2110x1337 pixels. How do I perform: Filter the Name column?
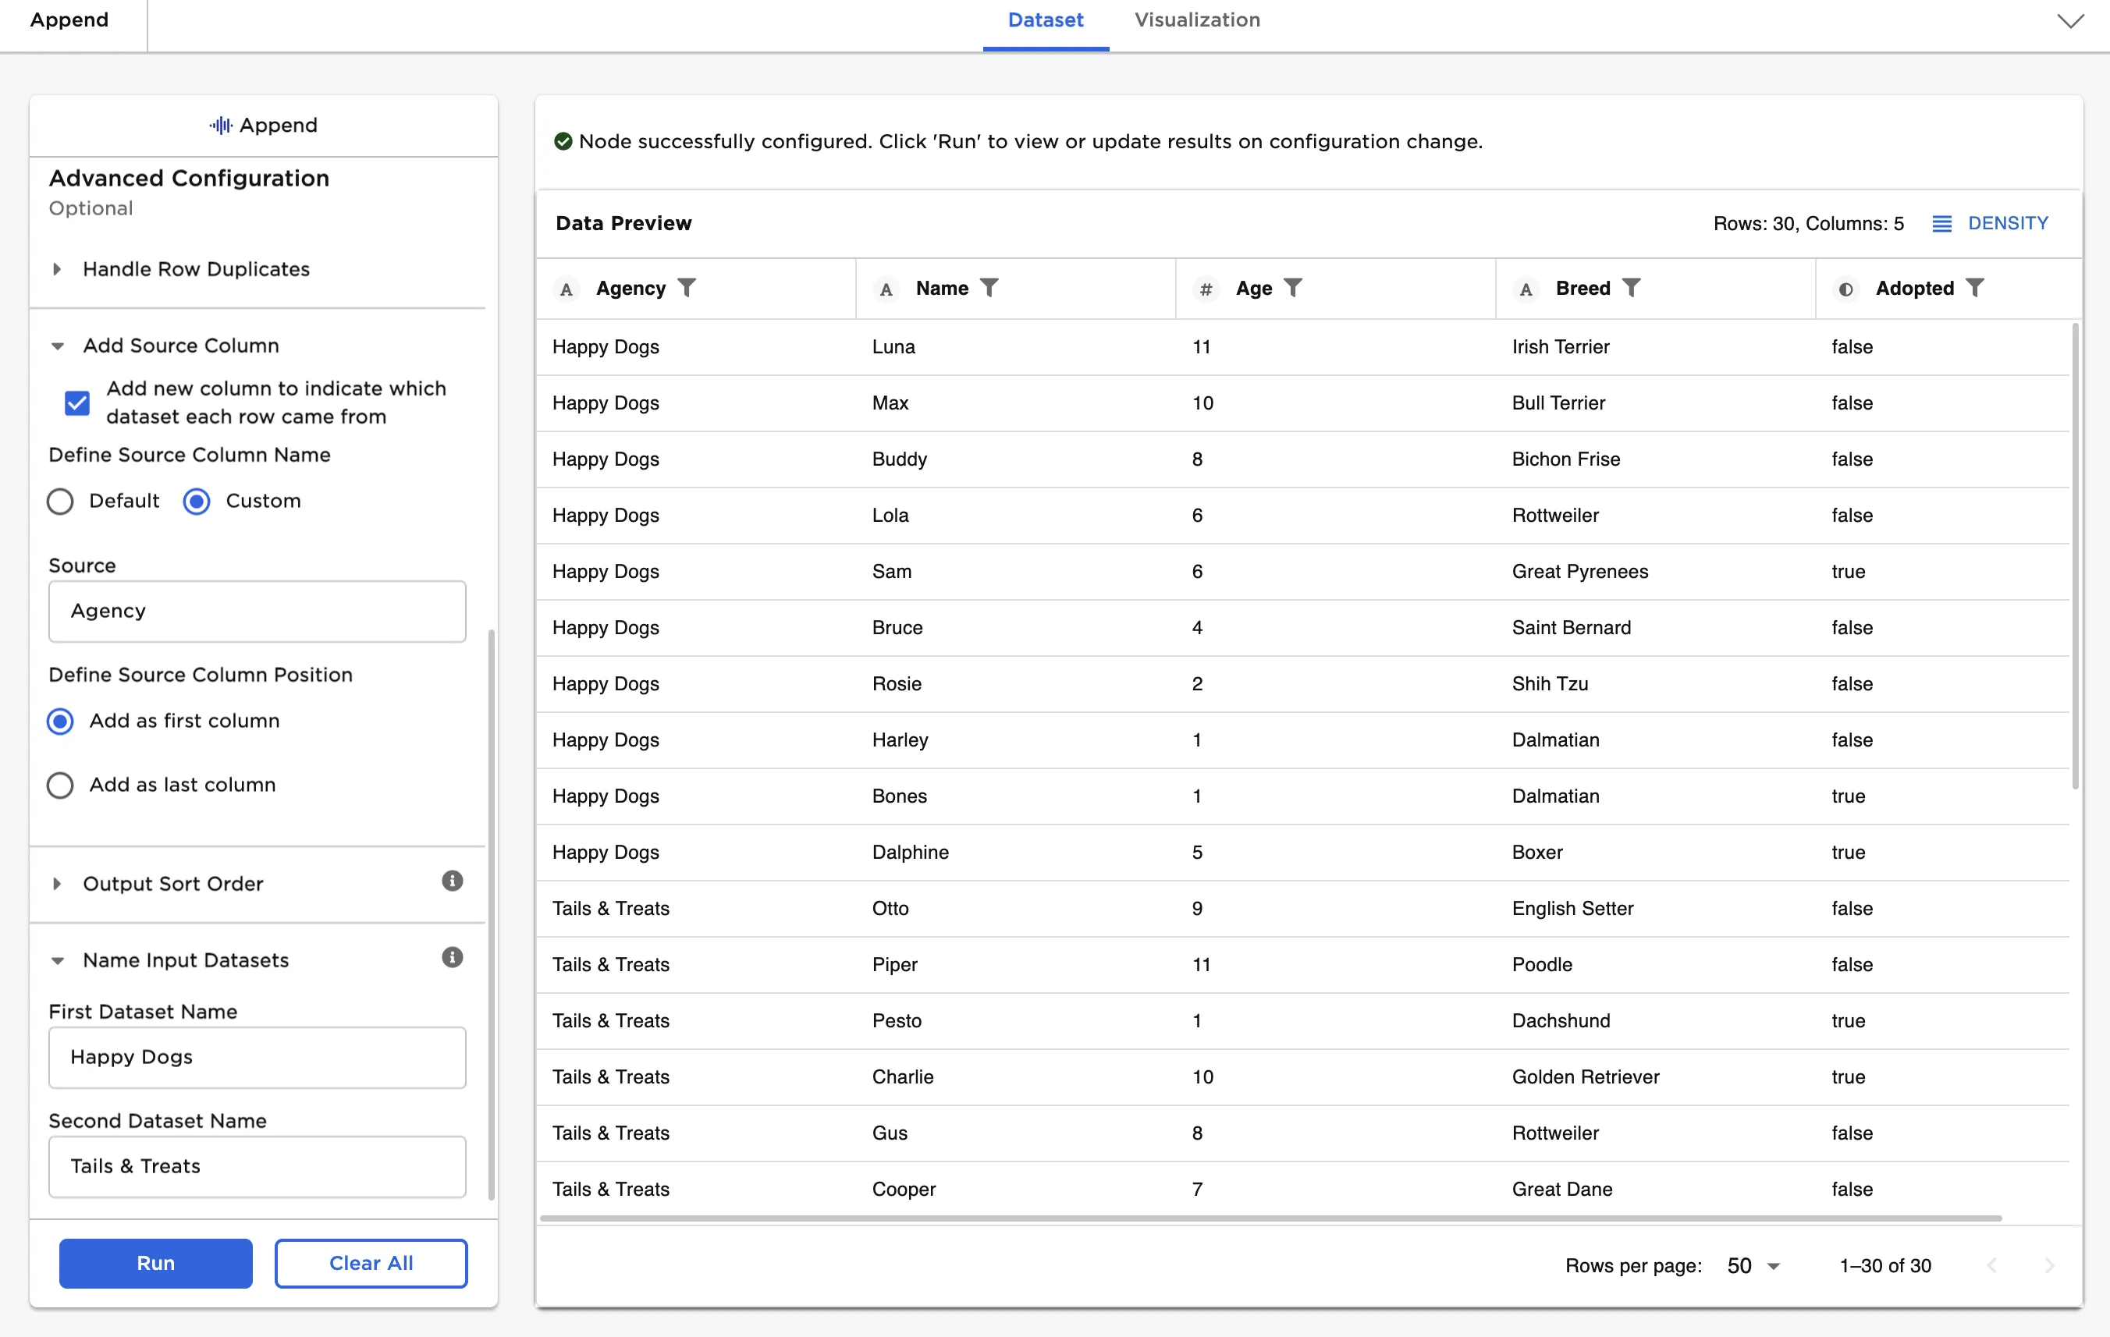tap(989, 289)
